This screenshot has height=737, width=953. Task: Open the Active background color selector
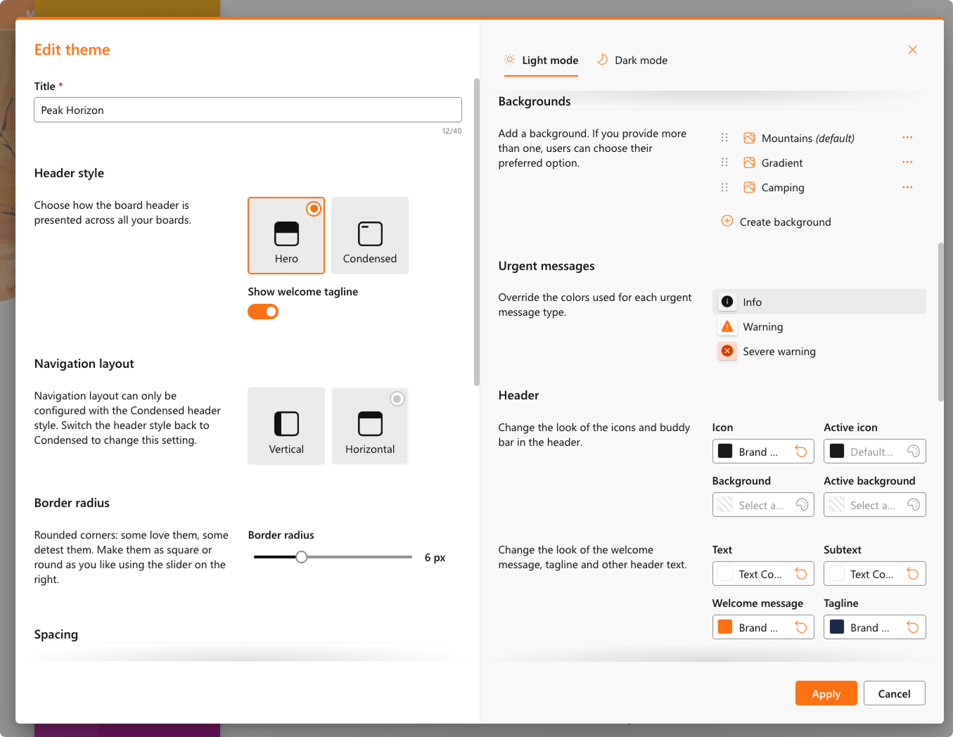pyautogui.click(x=875, y=505)
